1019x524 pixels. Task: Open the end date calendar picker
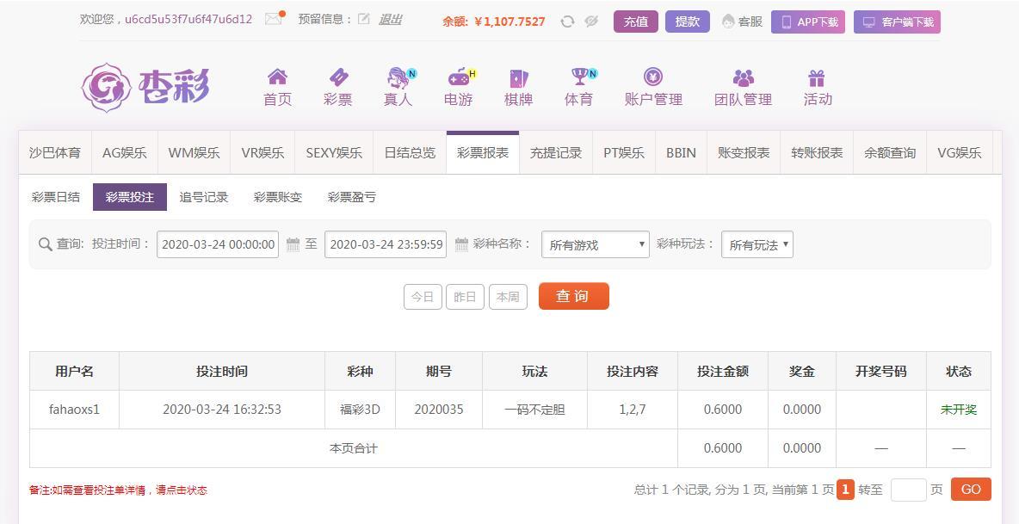pyautogui.click(x=461, y=244)
